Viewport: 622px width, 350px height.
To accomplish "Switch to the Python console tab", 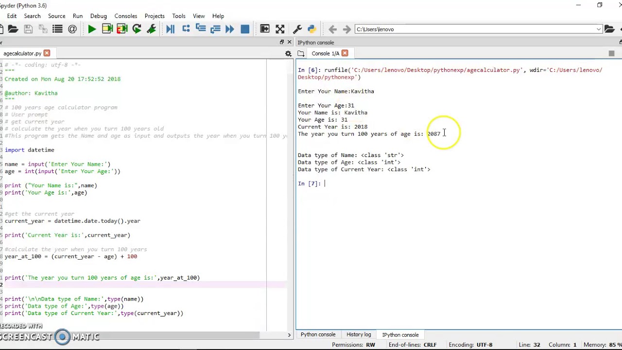I will [318, 334].
